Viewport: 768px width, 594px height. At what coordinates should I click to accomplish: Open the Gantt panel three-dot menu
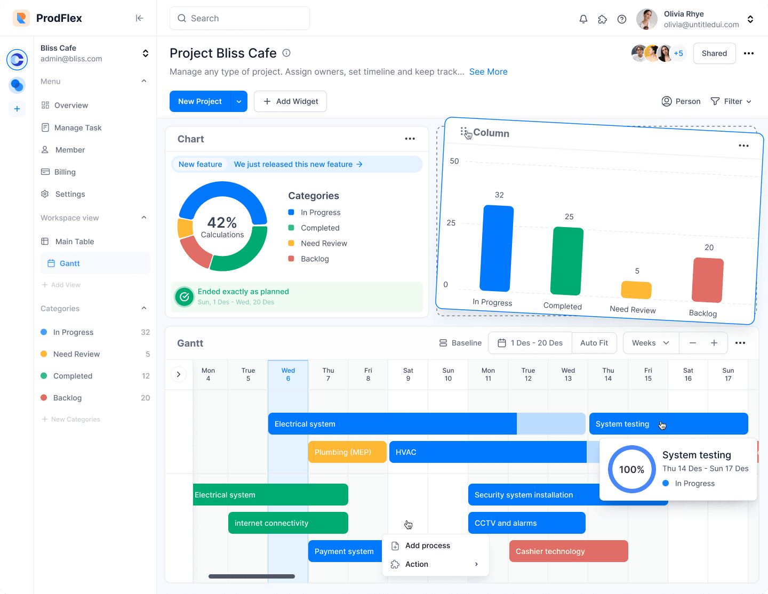click(x=740, y=343)
